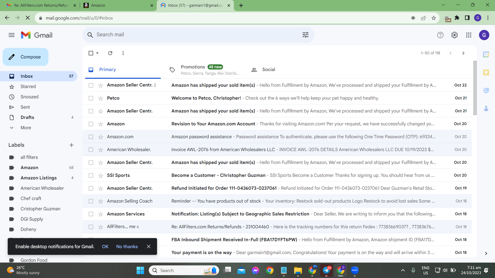Open the browser tab search dropdown

click(443, 5)
